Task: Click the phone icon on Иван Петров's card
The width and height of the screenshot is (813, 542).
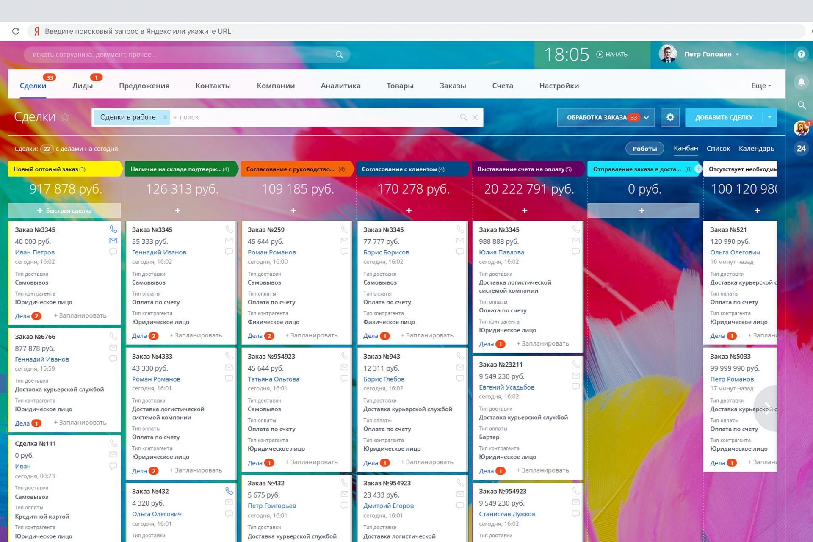Action: tap(113, 229)
